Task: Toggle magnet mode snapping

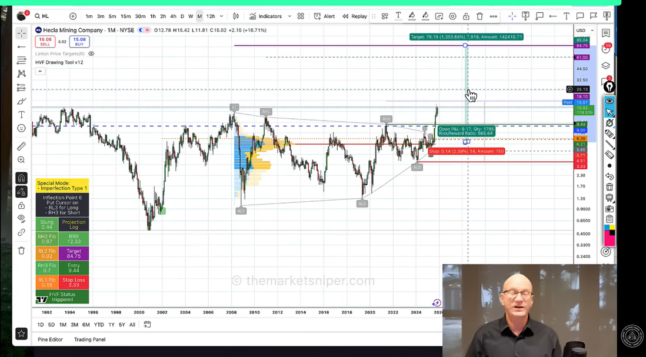Action: click(x=21, y=178)
